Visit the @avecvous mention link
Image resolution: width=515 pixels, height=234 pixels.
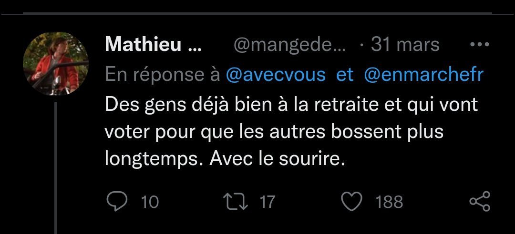tap(277, 75)
